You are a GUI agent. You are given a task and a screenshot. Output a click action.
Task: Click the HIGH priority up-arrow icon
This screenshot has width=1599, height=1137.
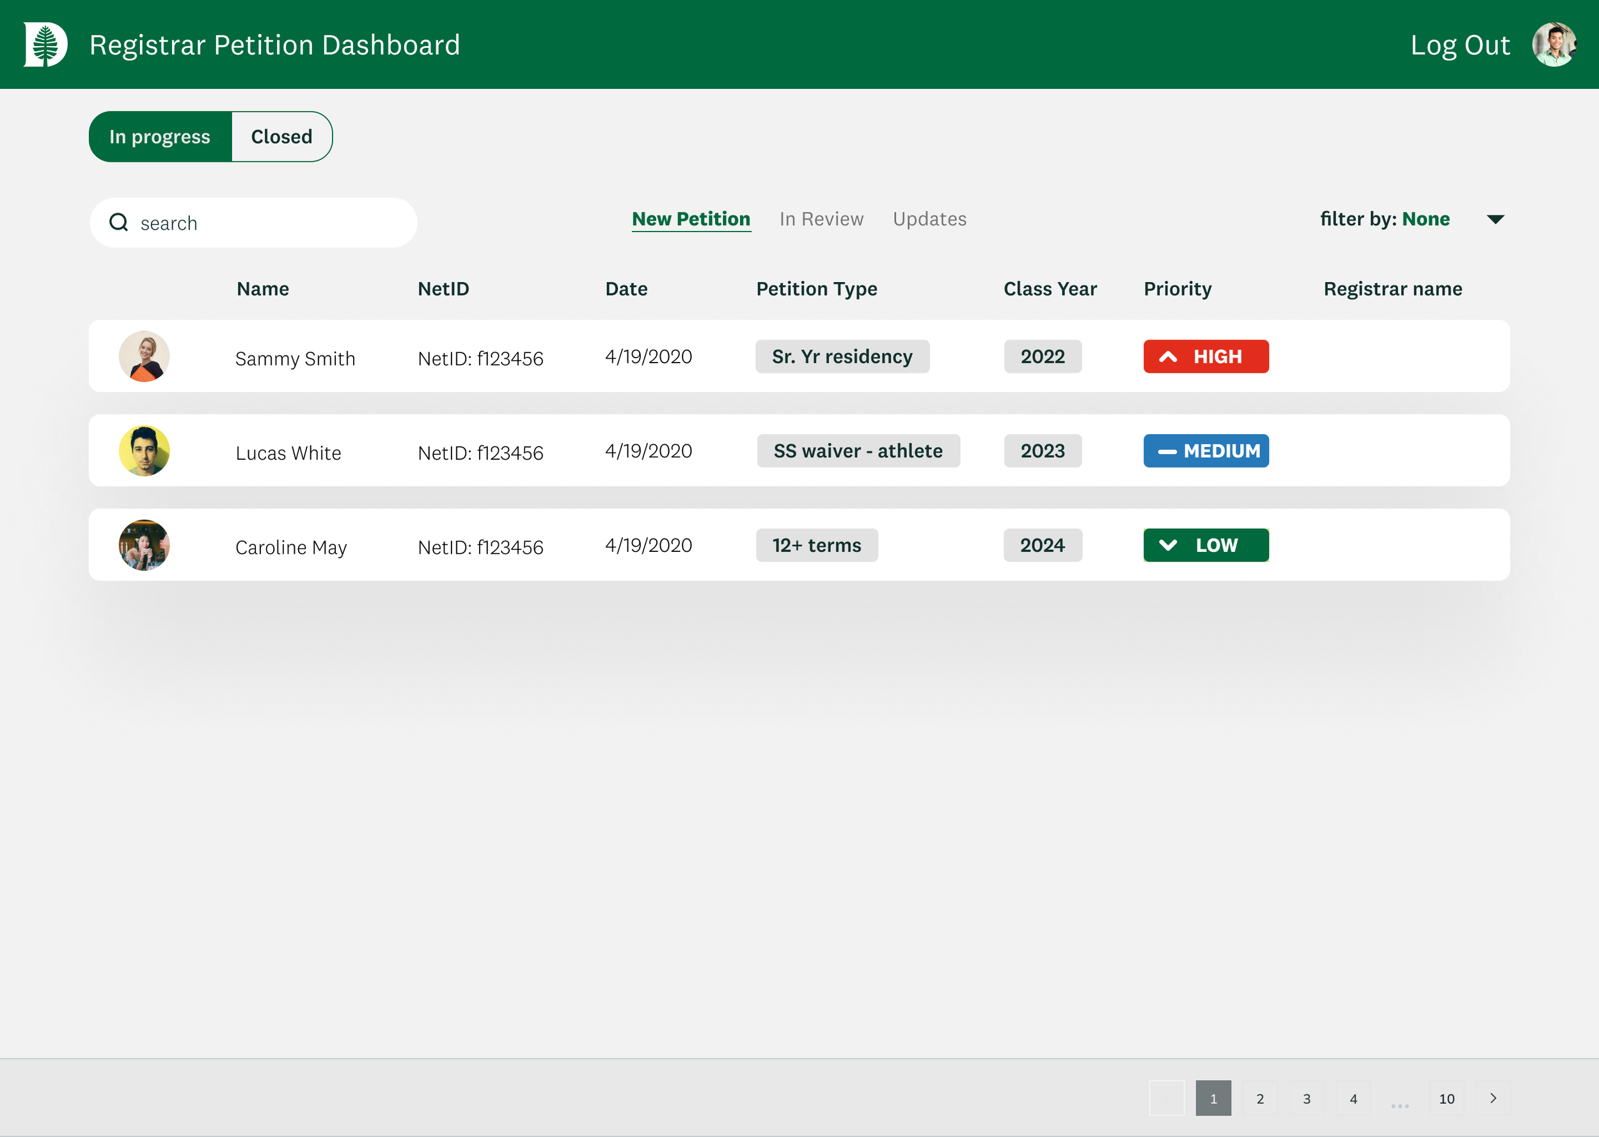[1168, 357]
